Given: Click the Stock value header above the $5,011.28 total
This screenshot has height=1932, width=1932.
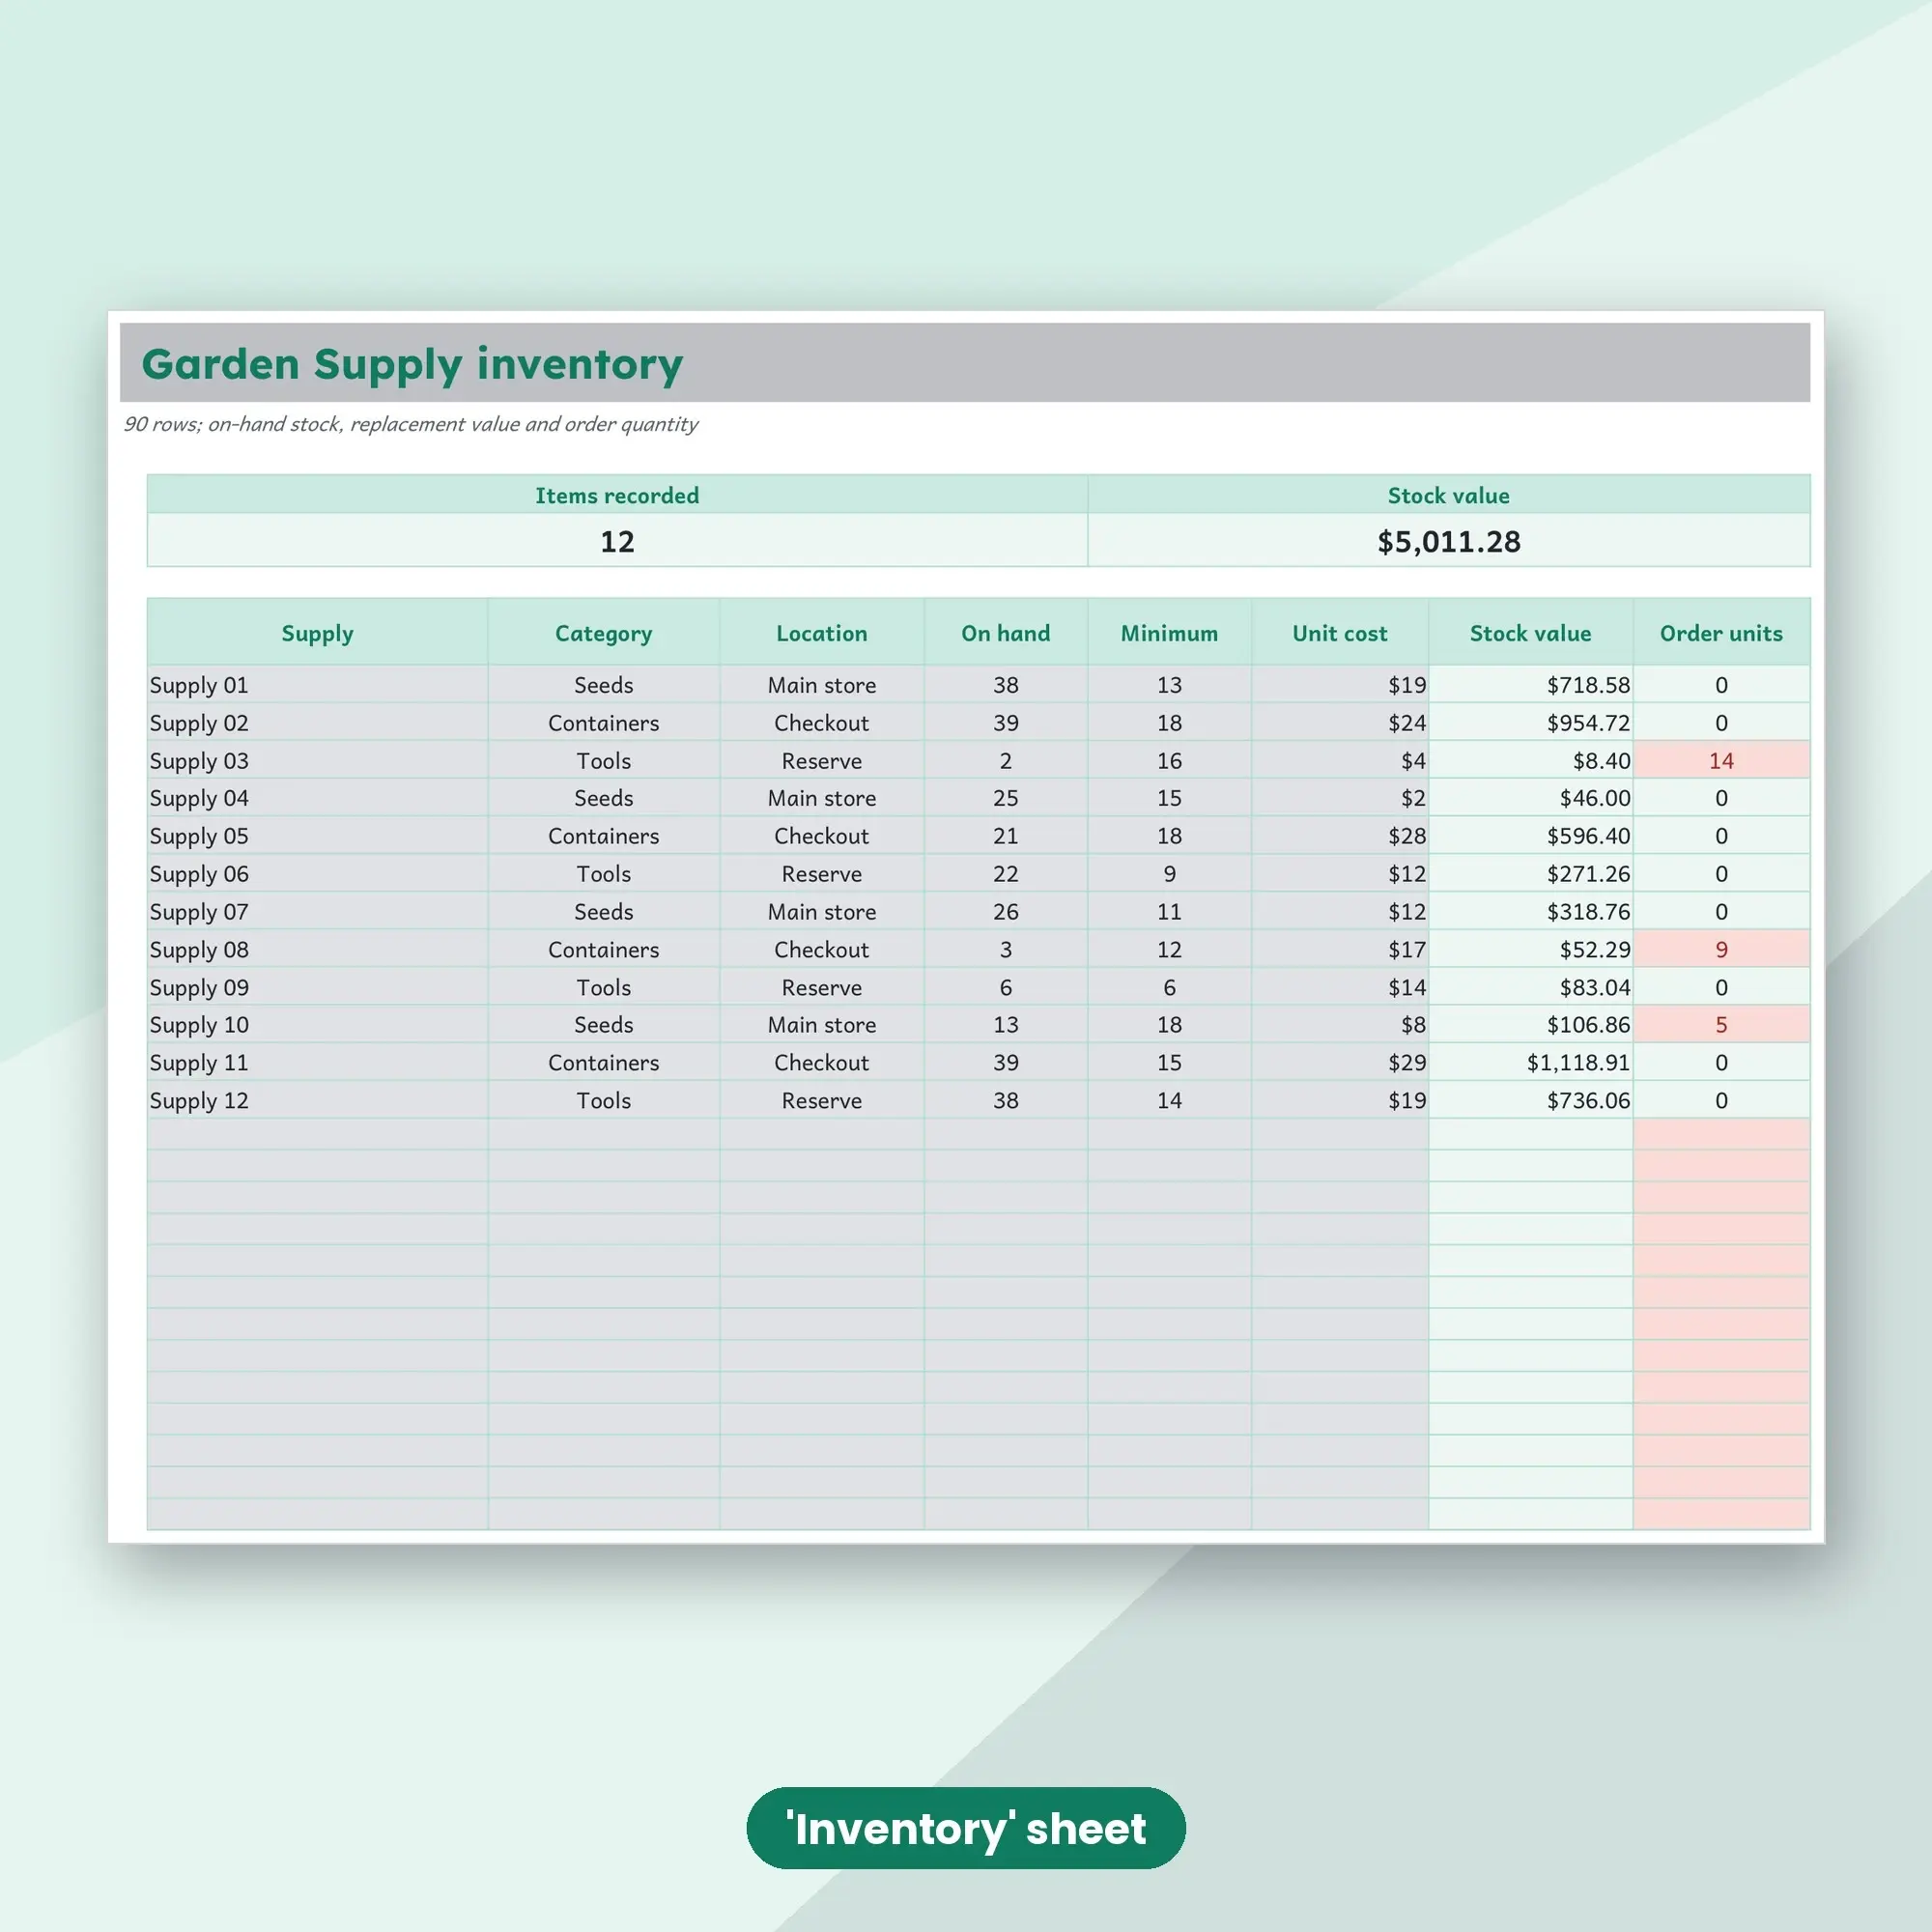Looking at the screenshot, I should [x=1448, y=495].
